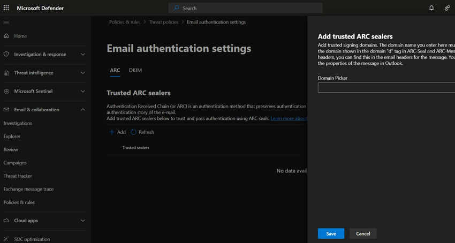Click the Add trusted sealer button
455x243 pixels.
point(117,132)
